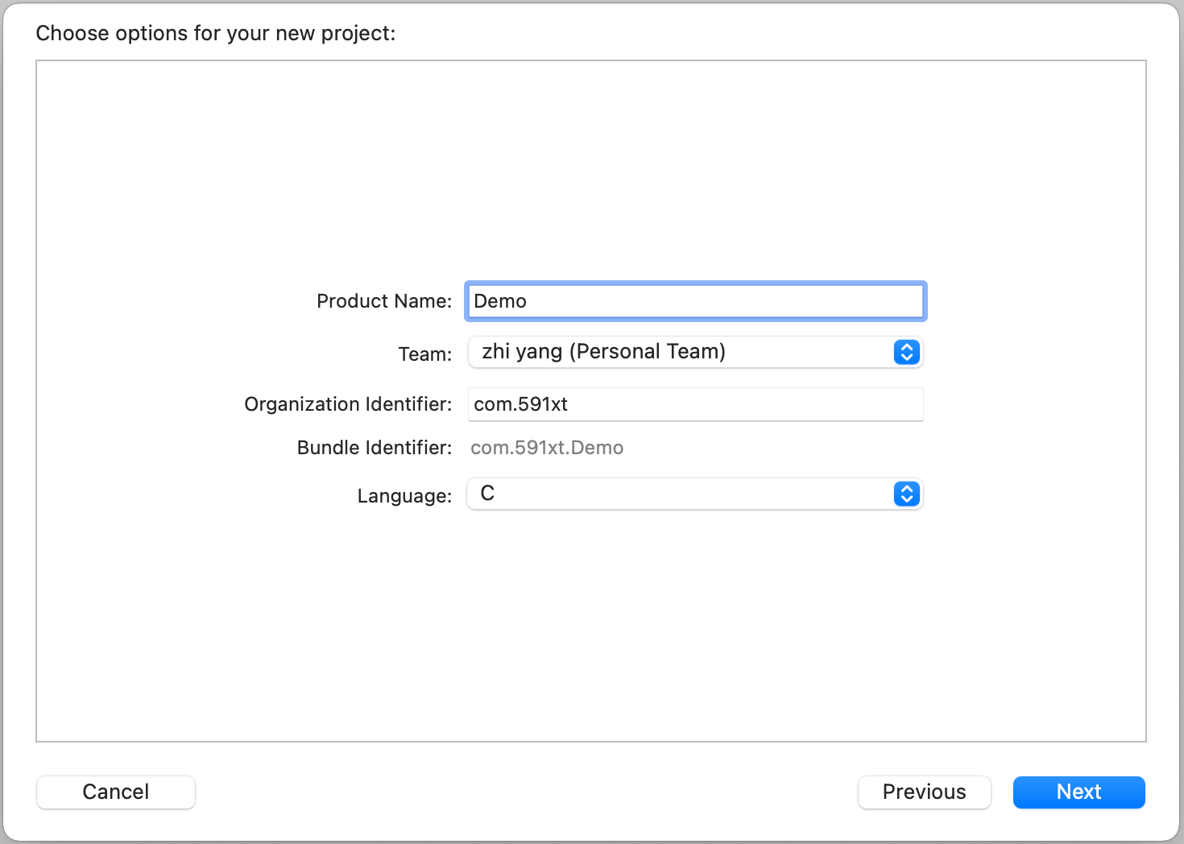Click the com.591xt text in the organization field
Image resolution: width=1184 pixels, height=844 pixels.
[520, 404]
